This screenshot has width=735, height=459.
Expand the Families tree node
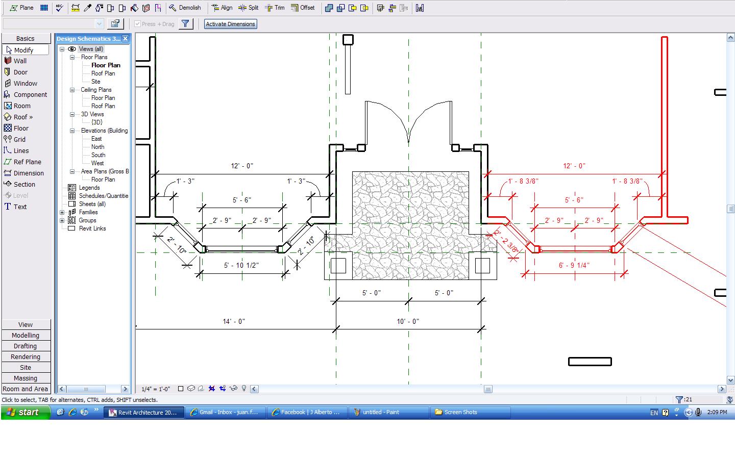62,212
